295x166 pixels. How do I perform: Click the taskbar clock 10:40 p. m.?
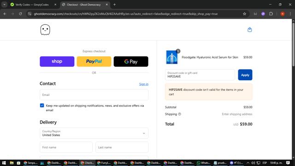pyautogui.click(x=276, y=163)
